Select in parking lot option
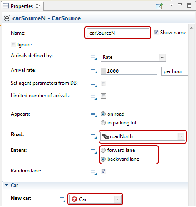 (103, 123)
